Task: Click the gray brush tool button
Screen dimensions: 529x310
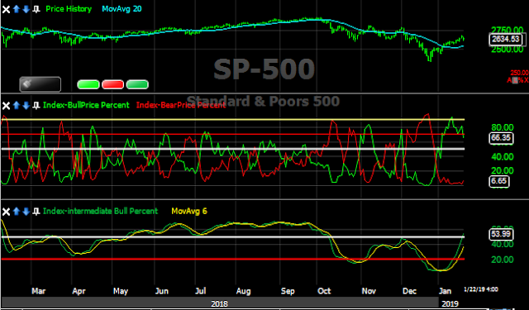Action: pyautogui.click(x=41, y=84)
